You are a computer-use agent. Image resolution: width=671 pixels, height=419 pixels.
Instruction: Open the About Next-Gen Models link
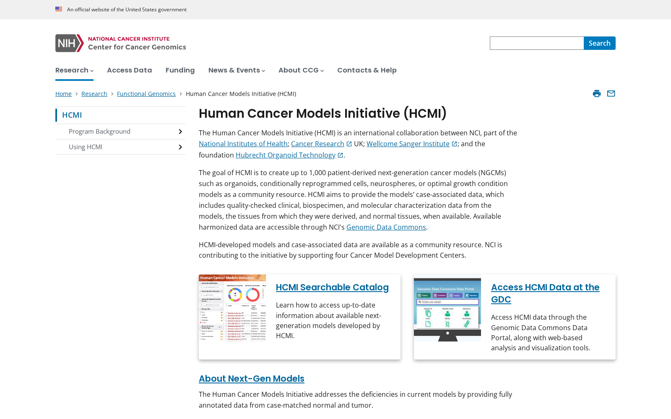[x=252, y=379]
